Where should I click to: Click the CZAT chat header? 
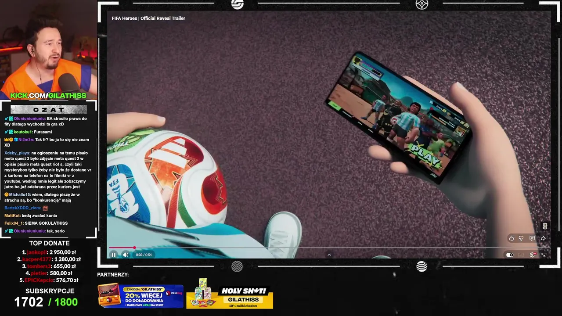(x=49, y=109)
